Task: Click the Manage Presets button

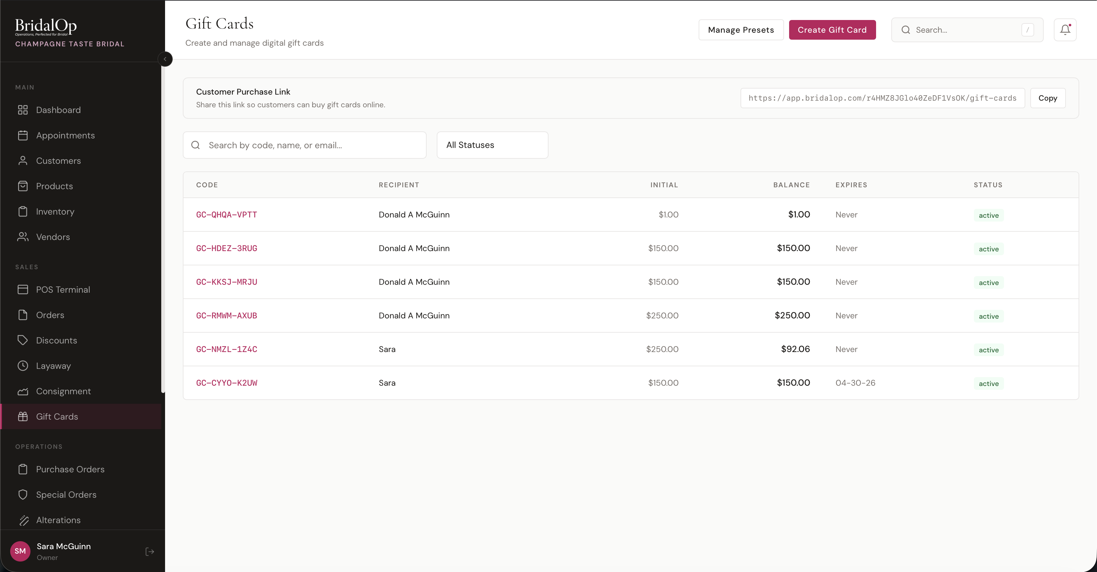Action: tap(741, 30)
